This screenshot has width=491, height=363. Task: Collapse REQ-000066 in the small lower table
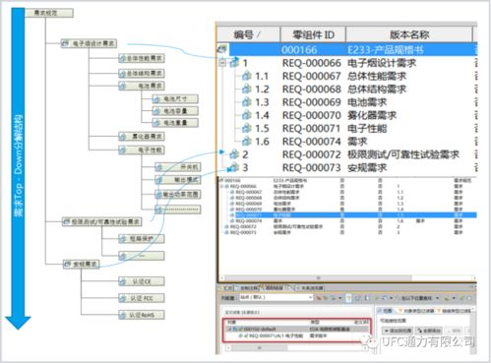(x=222, y=186)
